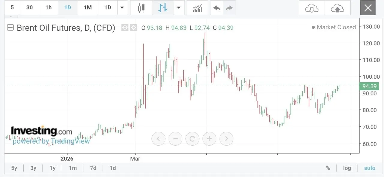Open the powered by TradingView link

pyautogui.click(x=51, y=141)
